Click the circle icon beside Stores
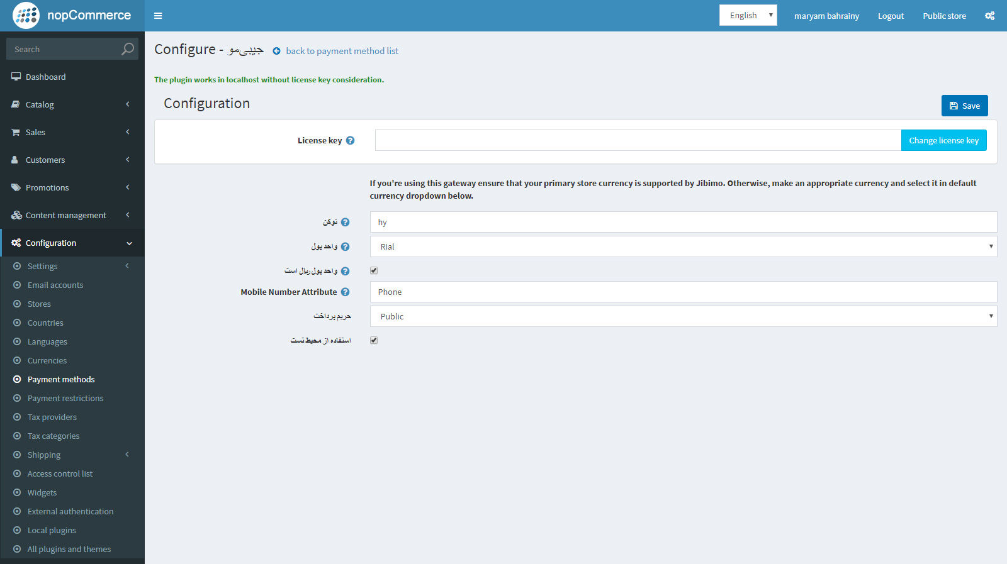Viewport: 1007px width, 564px height. pos(17,304)
